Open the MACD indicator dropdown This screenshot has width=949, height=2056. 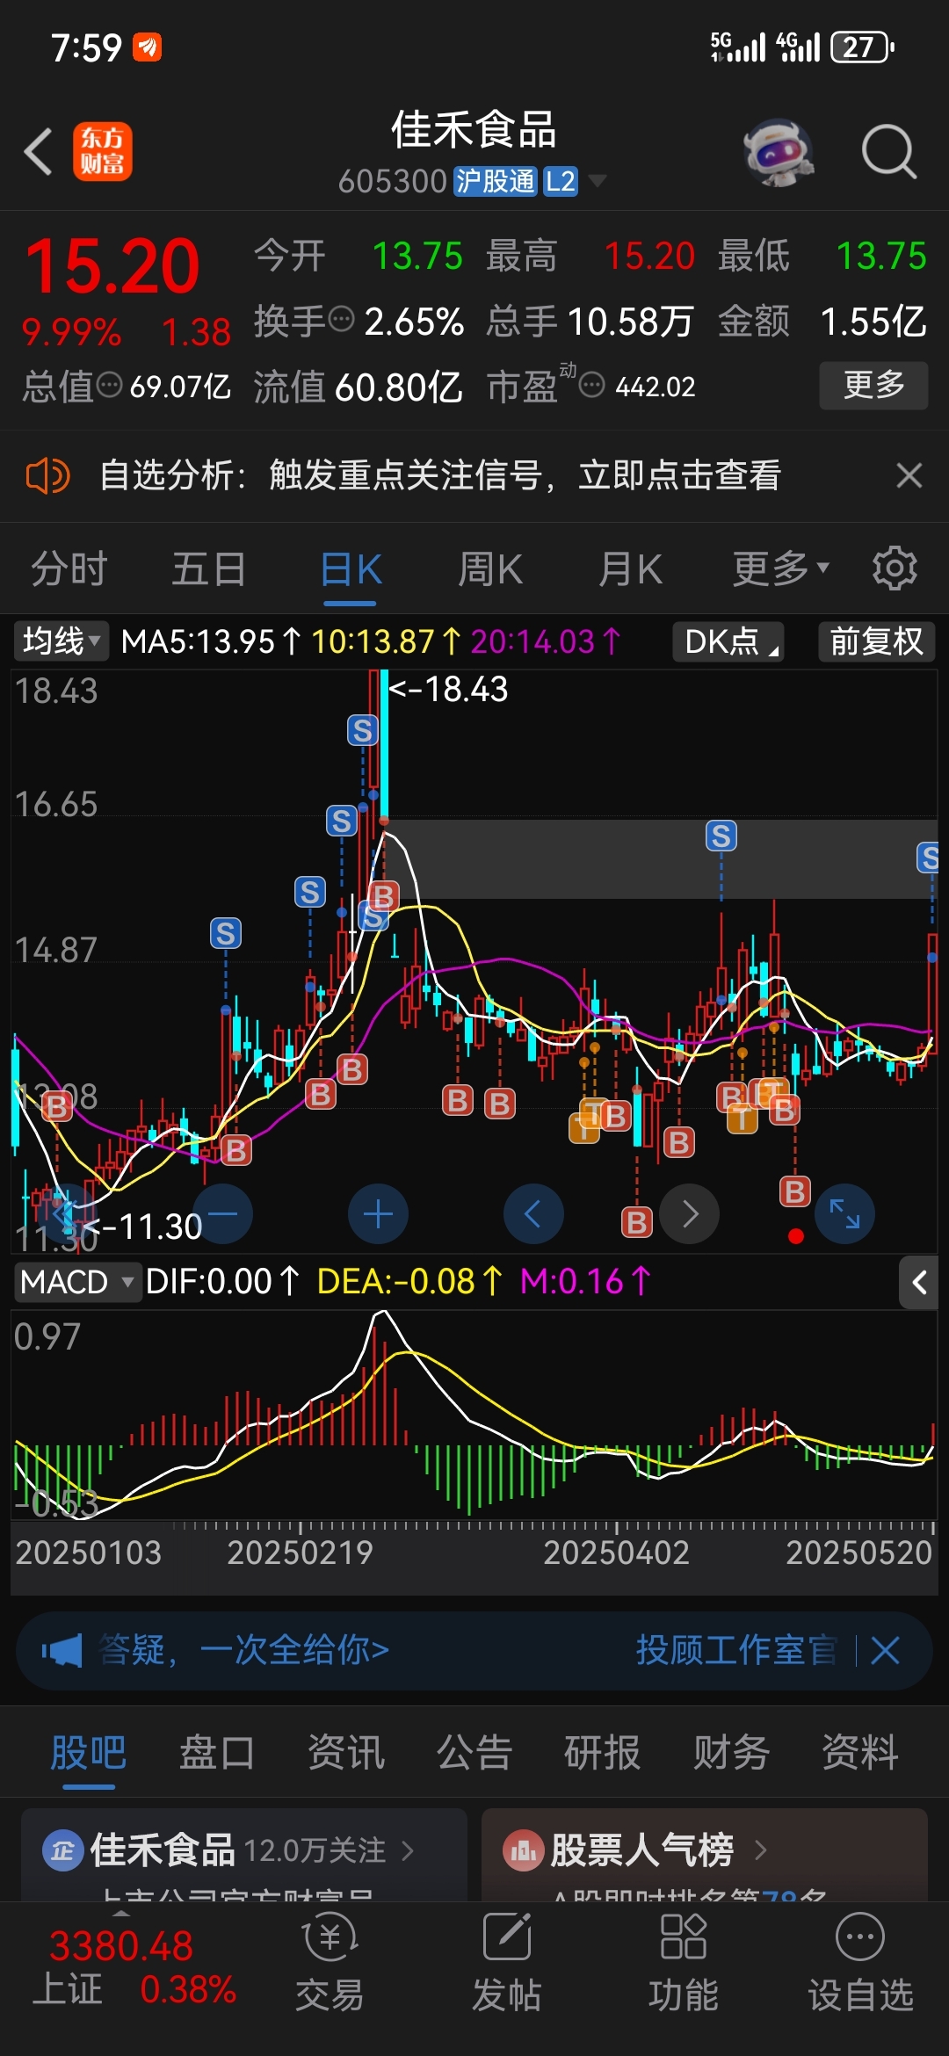[77, 1282]
